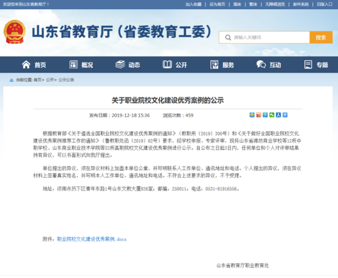The image size is (338, 278).
Task: Click the welcome text 欢迎您来到山东省教育厅
Action: tap(26, 4)
